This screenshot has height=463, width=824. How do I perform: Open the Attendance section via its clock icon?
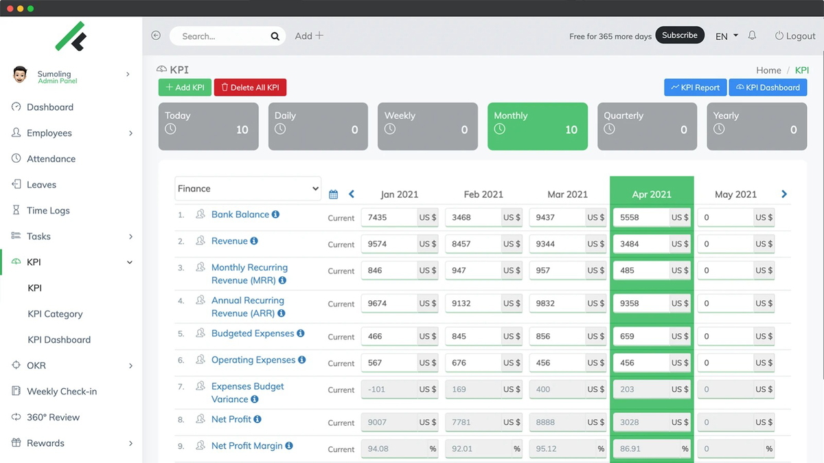15,158
